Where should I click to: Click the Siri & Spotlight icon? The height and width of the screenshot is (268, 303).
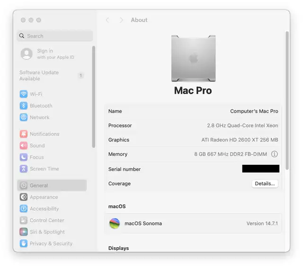(x=24, y=232)
